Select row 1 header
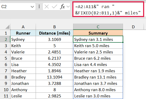Image resolution: width=146 pixels, height=99 pixels. click(x=5, y=33)
